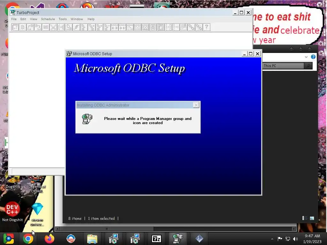Screen dimensions: 327x245
Task: Click the search magnifier in Explorer search box
Action: [308, 66]
